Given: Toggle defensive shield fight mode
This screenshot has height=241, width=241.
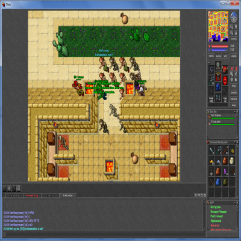Looking at the screenshot, I should tap(232, 80).
